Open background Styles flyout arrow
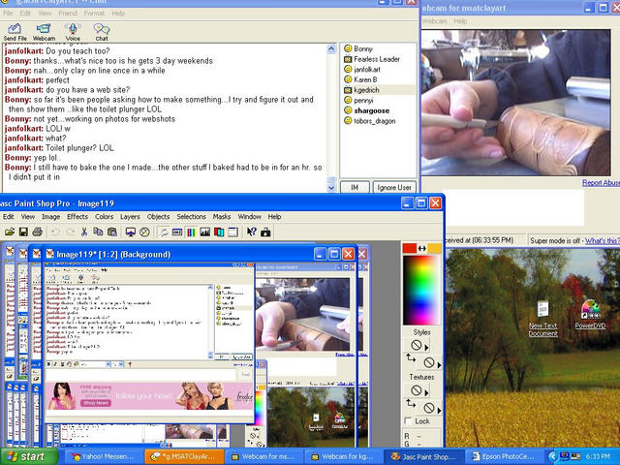Image resolution: width=620 pixels, height=465 pixels. (x=439, y=364)
